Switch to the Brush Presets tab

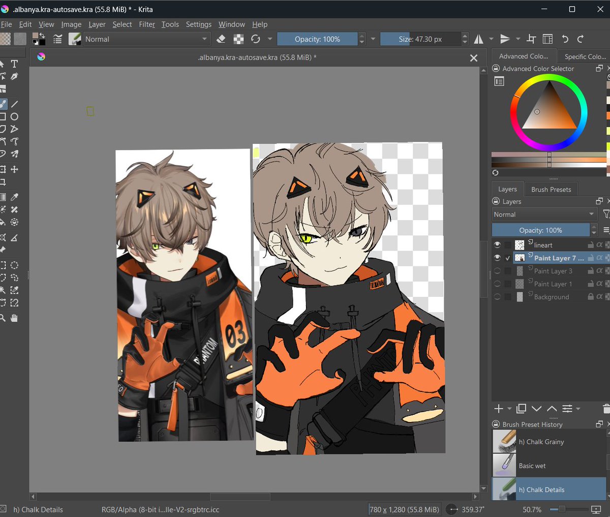point(551,189)
